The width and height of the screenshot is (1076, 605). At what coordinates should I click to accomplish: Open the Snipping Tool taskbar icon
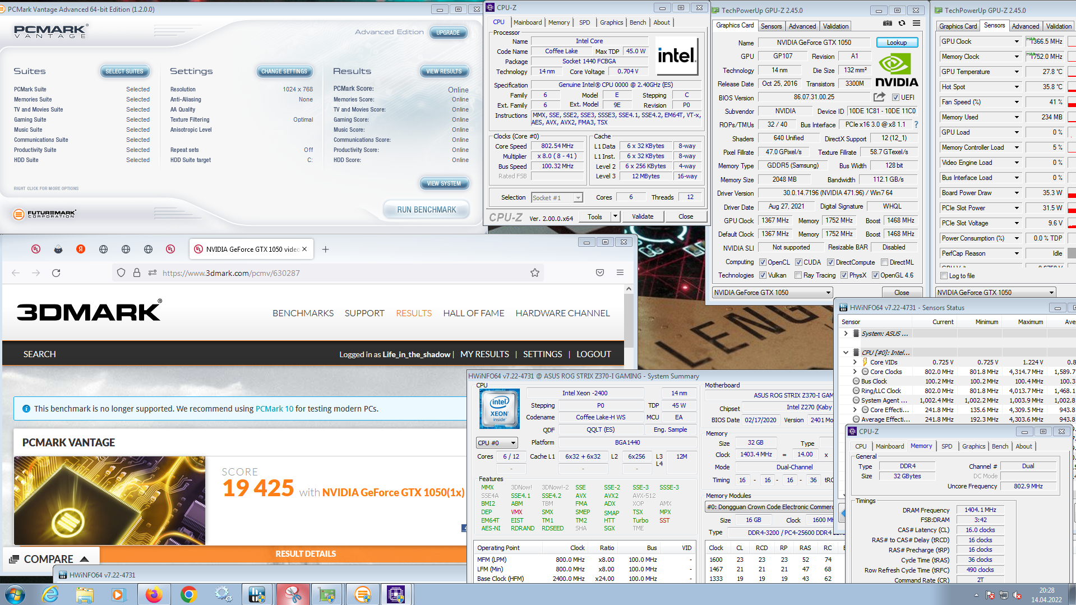(293, 594)
